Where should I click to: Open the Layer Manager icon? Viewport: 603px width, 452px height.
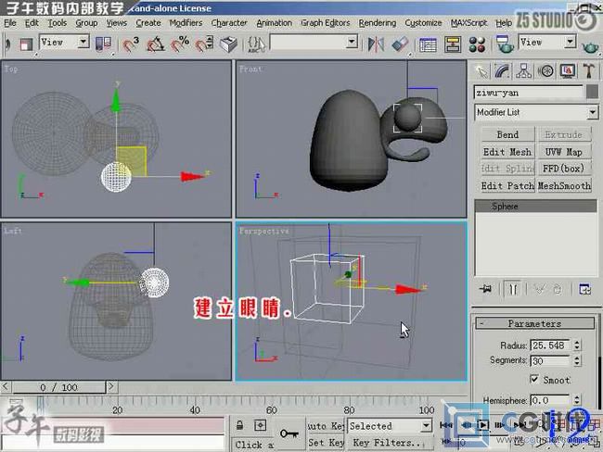(428, 44)
